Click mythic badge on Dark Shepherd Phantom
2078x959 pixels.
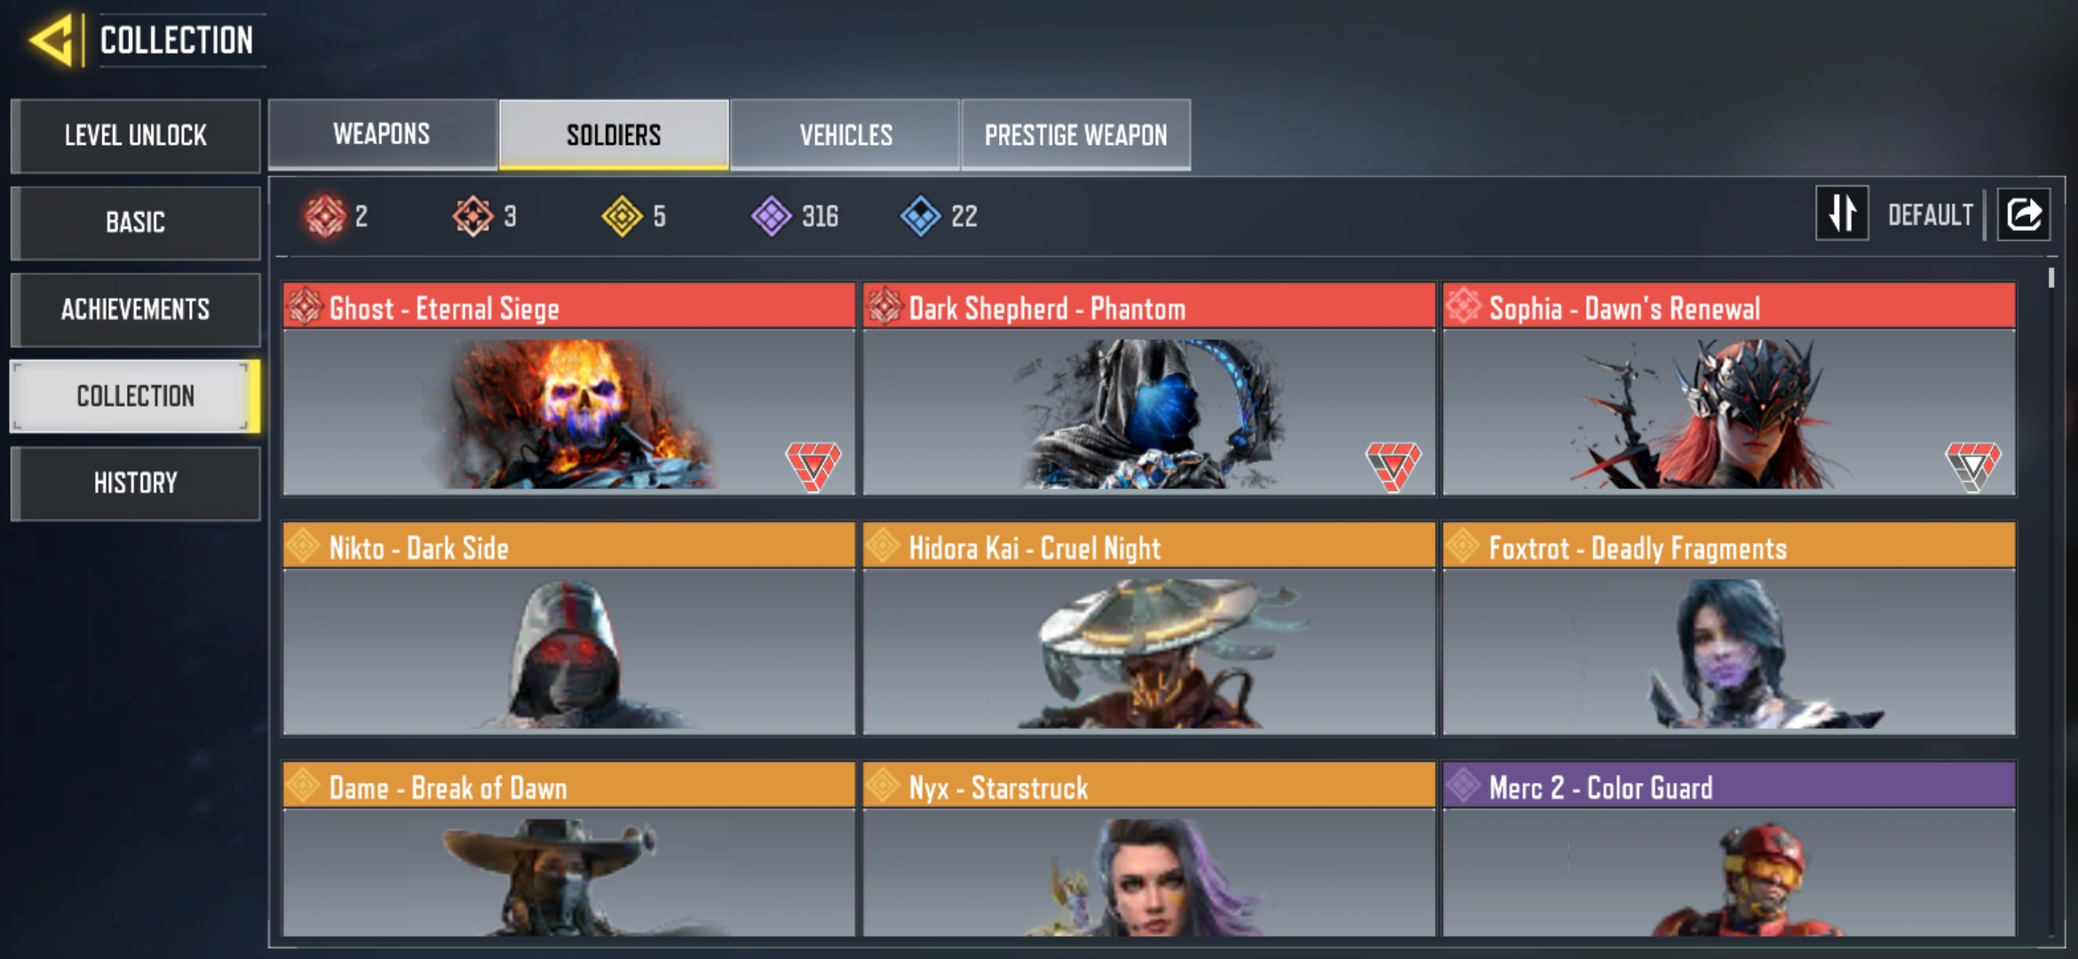[1393, 465]
